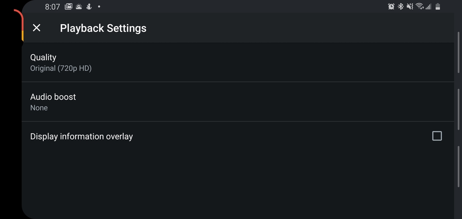The width and height of the screenshot is (462, 219).
Task: Tap the None value under Audio boost
Action: (39, 108)
